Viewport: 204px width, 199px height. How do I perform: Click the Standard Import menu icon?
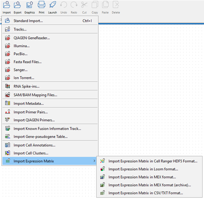coord(7,20)
